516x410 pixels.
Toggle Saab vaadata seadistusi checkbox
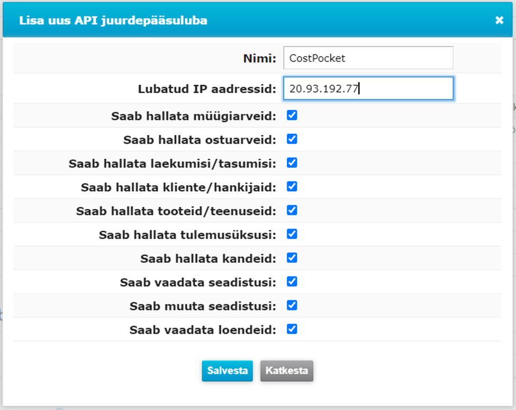tap(292, 281)
